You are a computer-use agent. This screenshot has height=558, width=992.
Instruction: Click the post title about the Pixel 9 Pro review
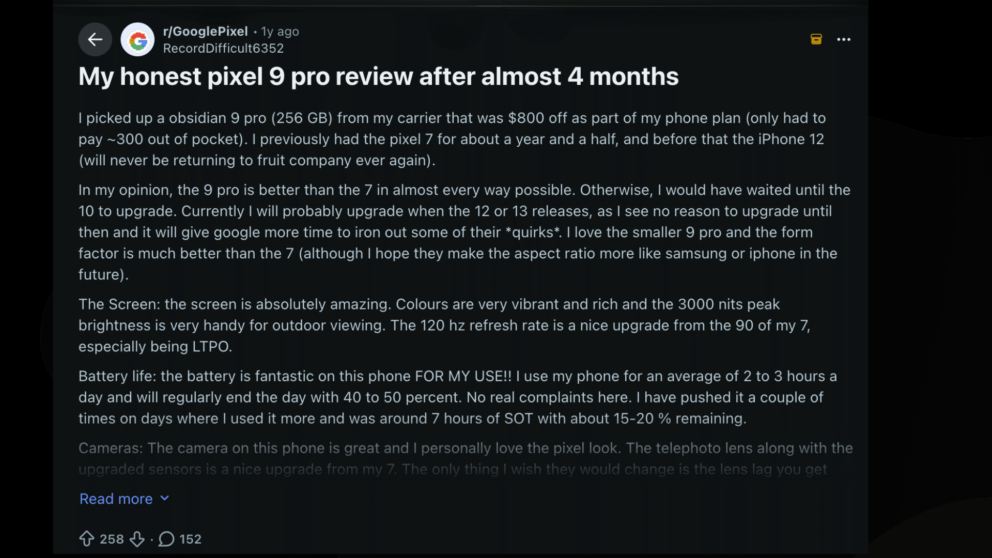[378, 76]
